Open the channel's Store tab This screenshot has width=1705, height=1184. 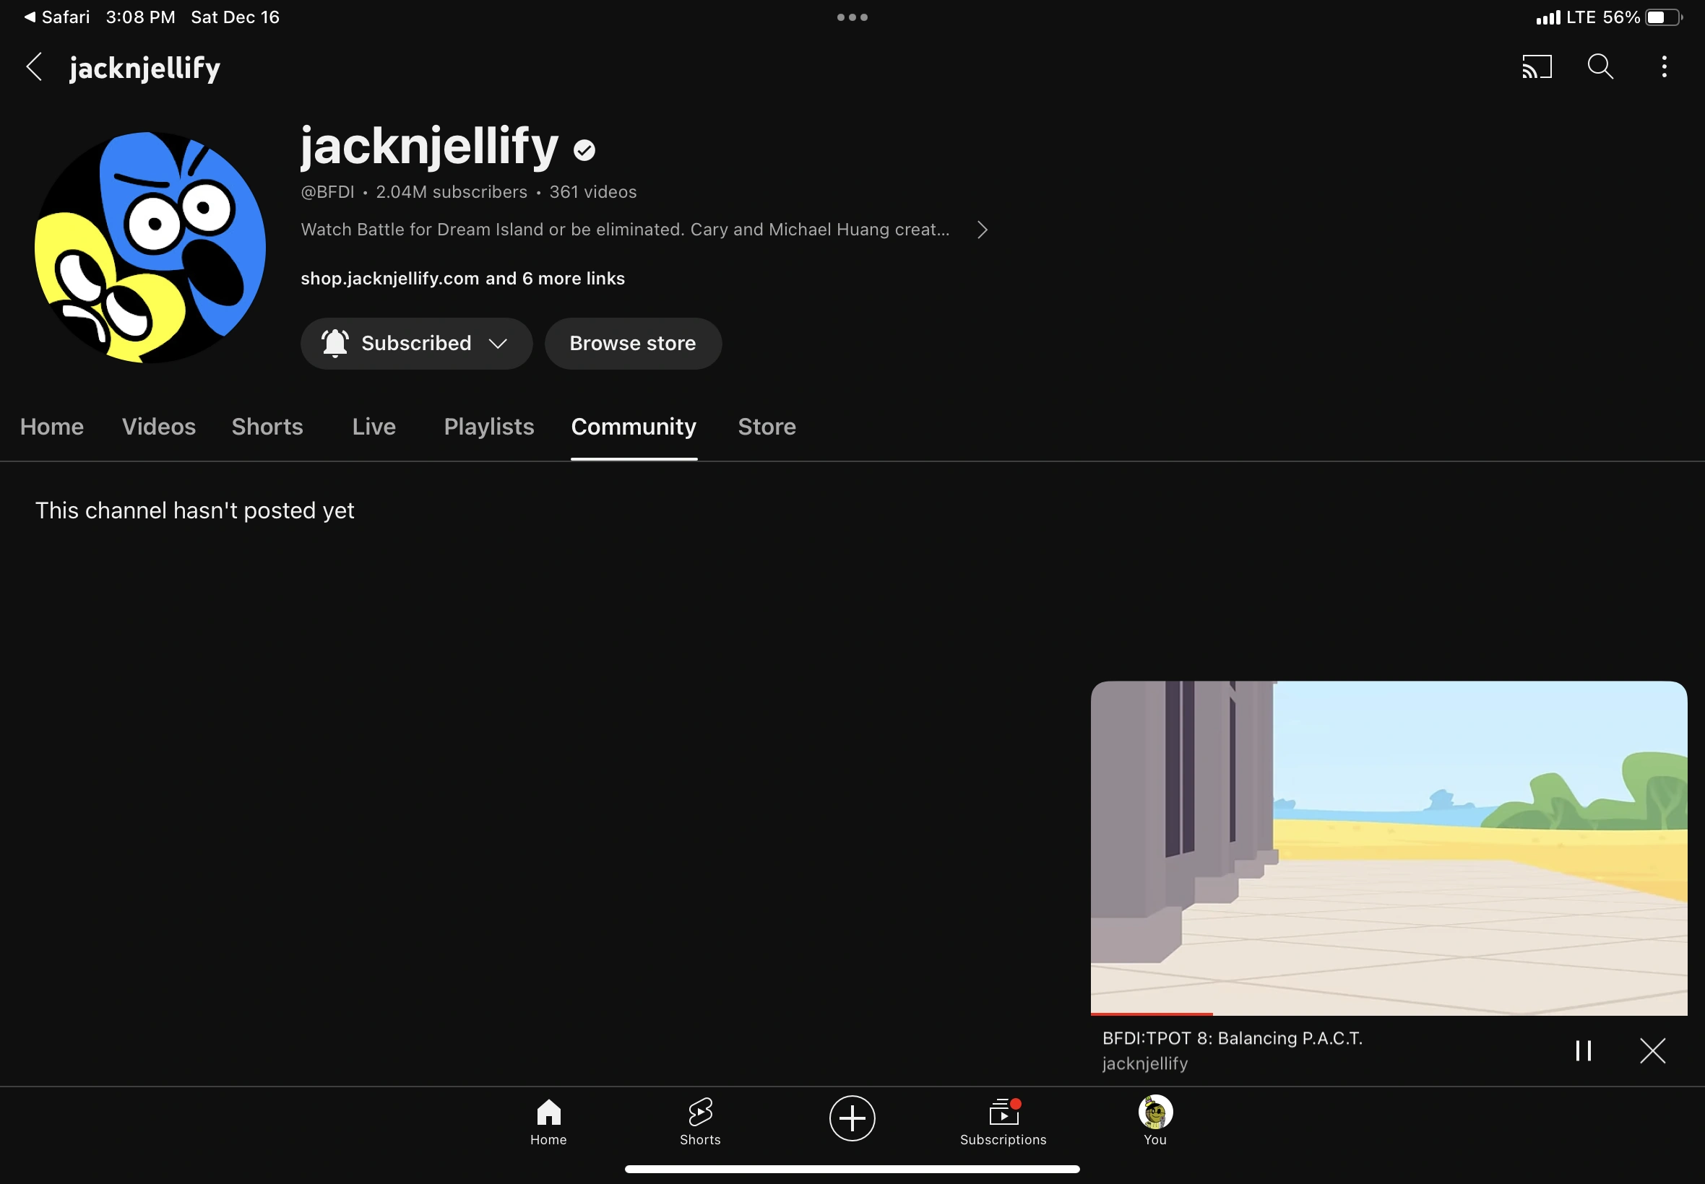tap(766, 427)
